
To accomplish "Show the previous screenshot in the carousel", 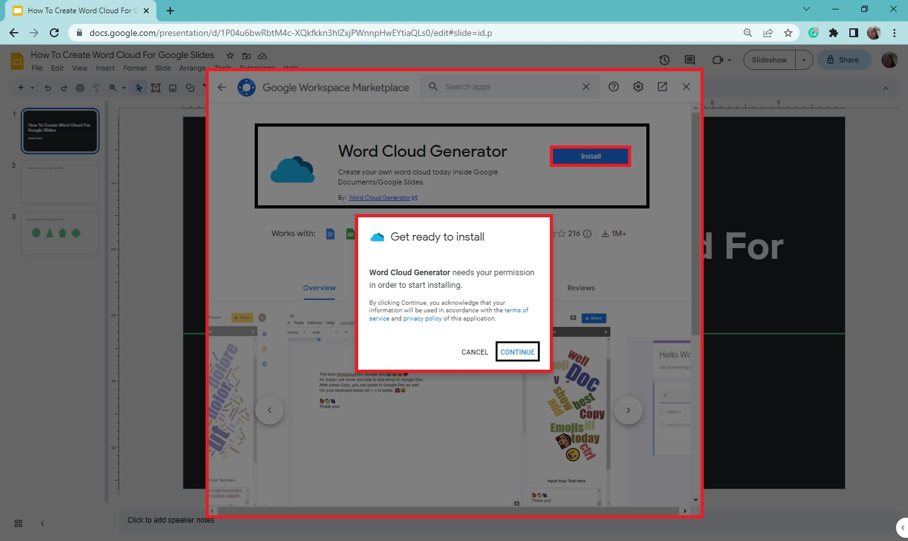I will pyautogui.click(x=269, y=411).
